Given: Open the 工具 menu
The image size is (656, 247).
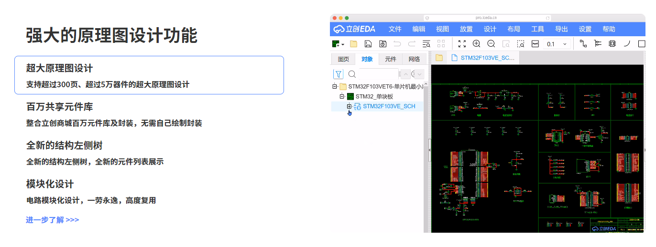Looking at the screenshot, I should tap(538, 29).
